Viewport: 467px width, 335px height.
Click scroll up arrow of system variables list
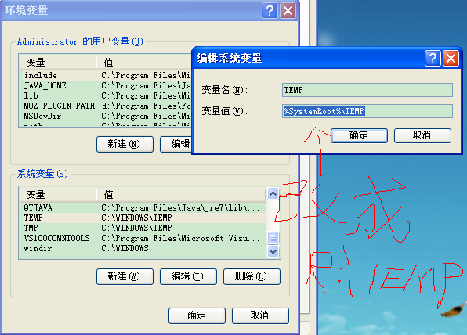273,194
